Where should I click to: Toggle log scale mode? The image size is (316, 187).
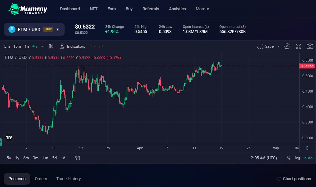[298, 158]
